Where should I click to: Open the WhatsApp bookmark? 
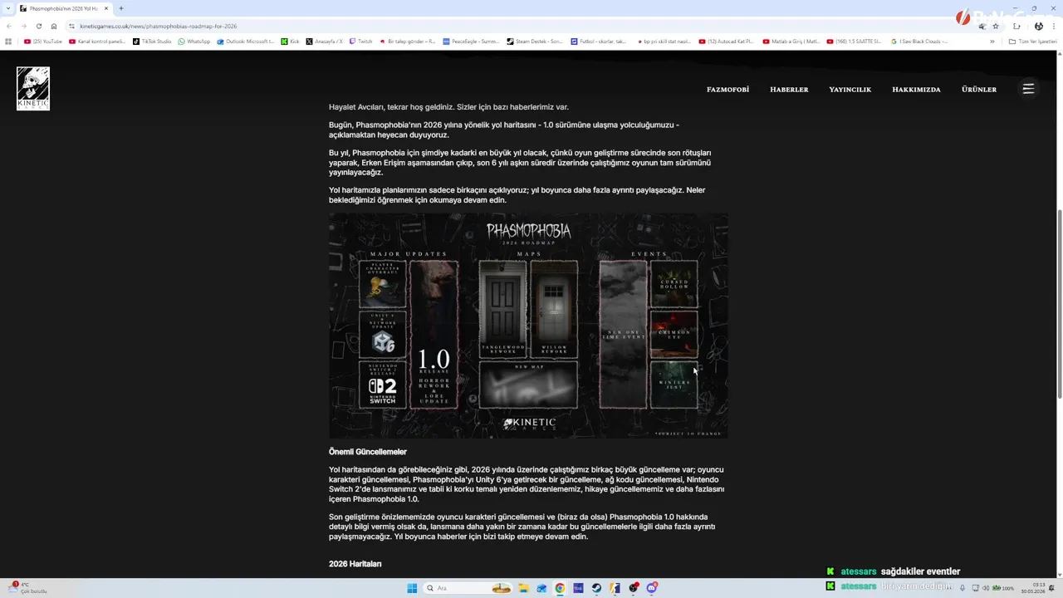[193, 42]
